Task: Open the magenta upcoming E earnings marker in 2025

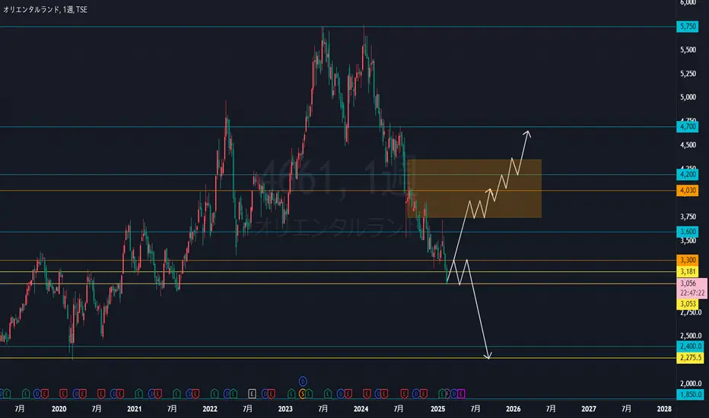Action: pos(461,394)
